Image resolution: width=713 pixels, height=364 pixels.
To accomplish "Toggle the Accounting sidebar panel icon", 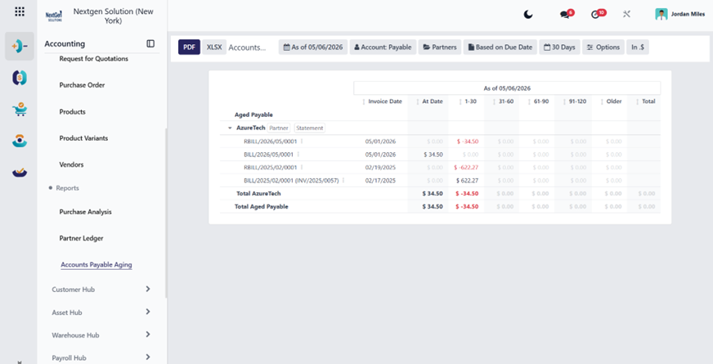I will point(150,43).
